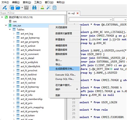Image resolution: width=127 pixels, height=120 pixels.
Task: Click the save floppy disk icon
Action: [27, 8]
